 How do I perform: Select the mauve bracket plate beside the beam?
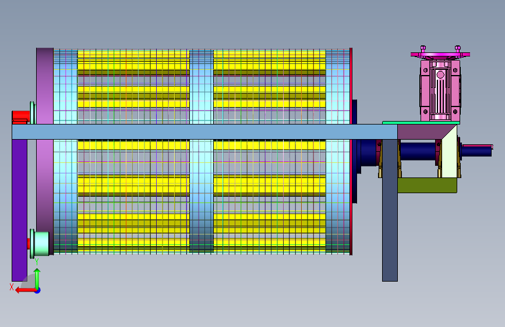coord(419,132)
